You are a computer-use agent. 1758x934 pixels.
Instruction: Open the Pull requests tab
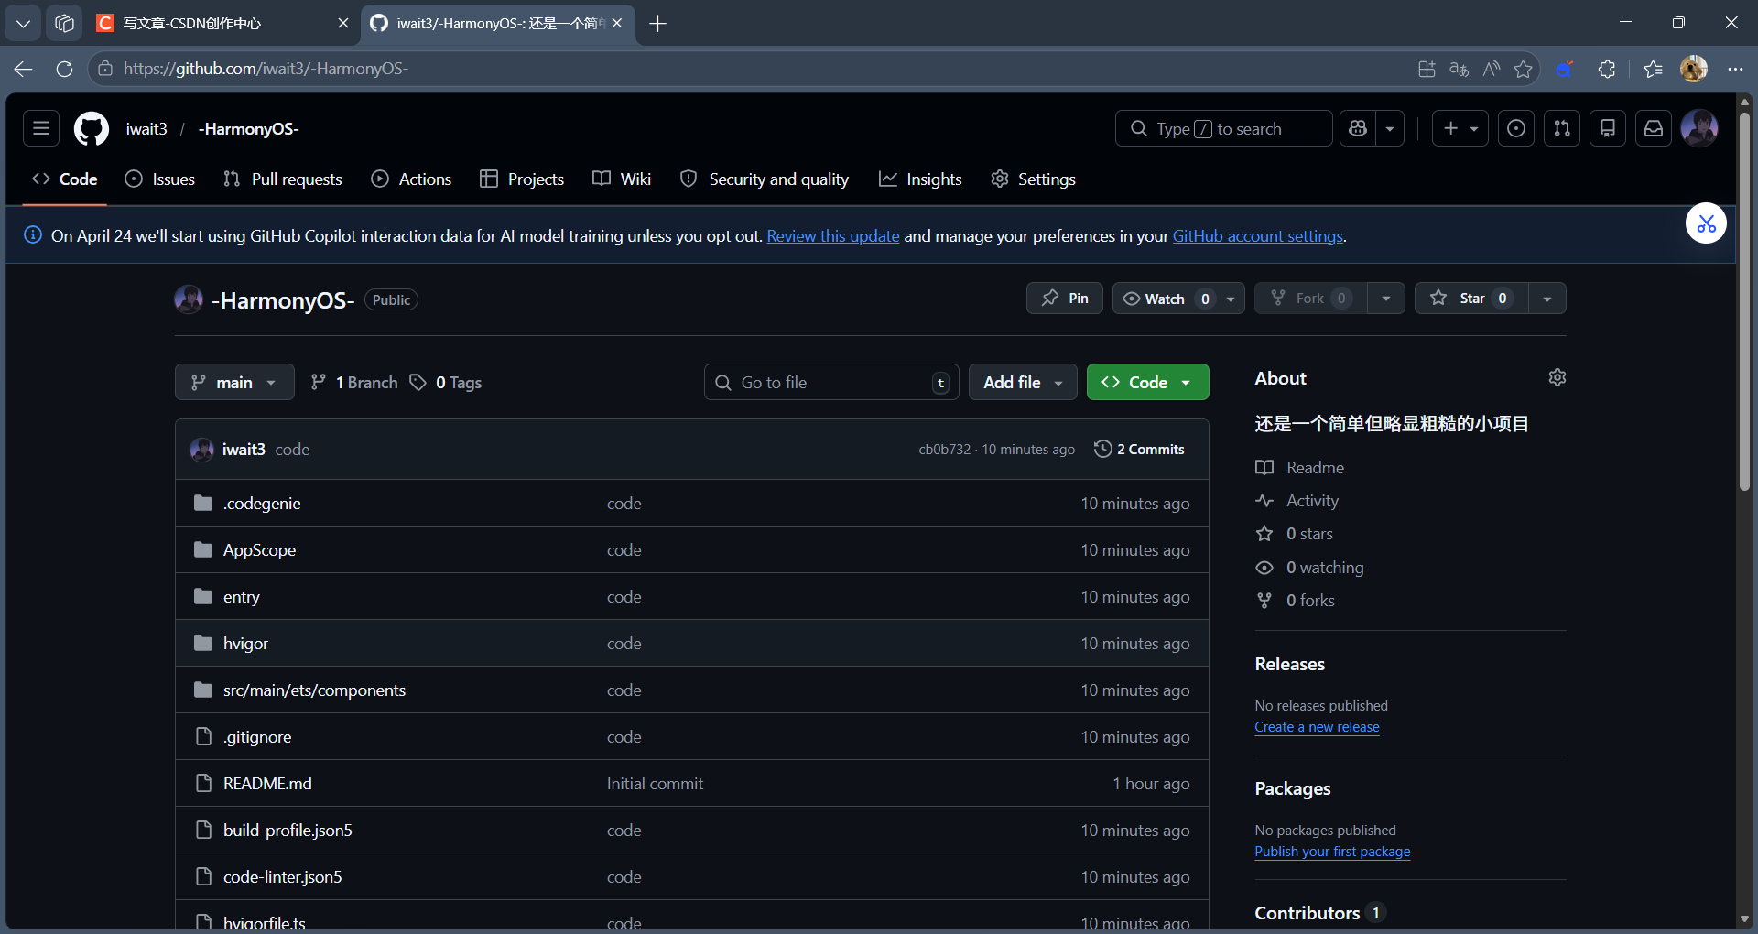coord(283,179)
